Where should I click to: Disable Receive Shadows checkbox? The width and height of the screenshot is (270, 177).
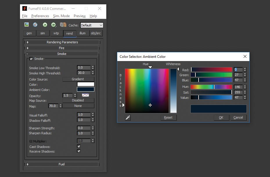(79, 151)
